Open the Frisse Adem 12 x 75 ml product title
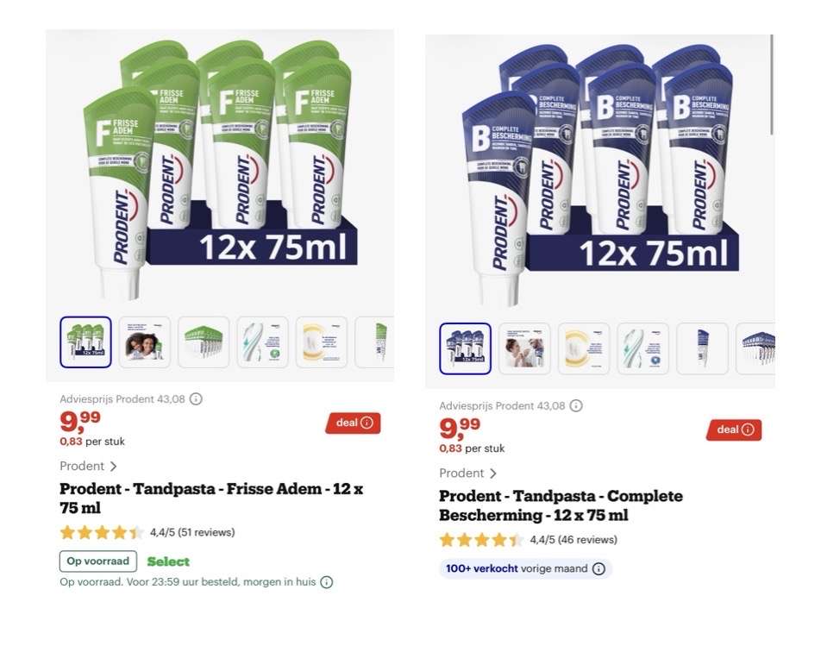 [211, 499]
